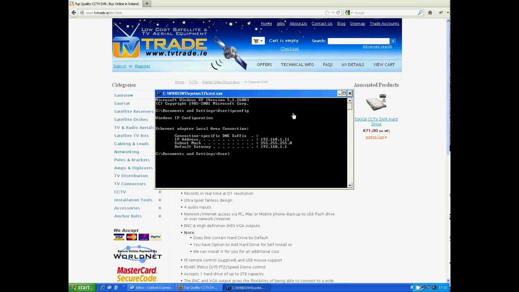Select the TV Connectors category
This screenshot has width=519, height=292.
tap(130, 184)
